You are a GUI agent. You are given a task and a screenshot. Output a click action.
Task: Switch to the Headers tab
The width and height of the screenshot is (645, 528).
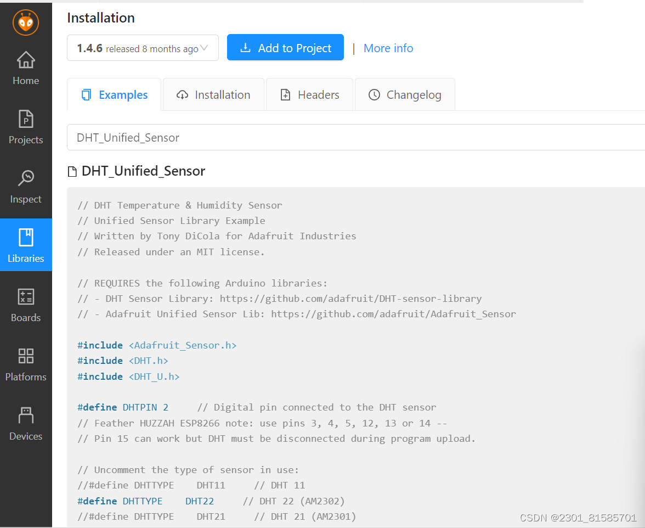310,94
